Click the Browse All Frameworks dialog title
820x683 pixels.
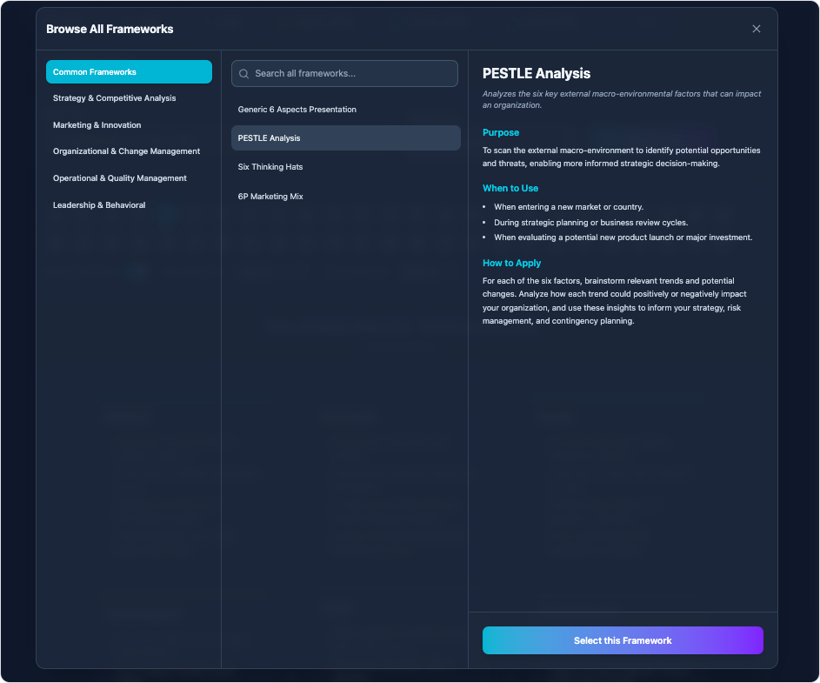pyautogui.click(x=110, y=30)
